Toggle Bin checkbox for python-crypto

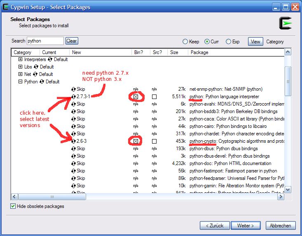[136, 142]
